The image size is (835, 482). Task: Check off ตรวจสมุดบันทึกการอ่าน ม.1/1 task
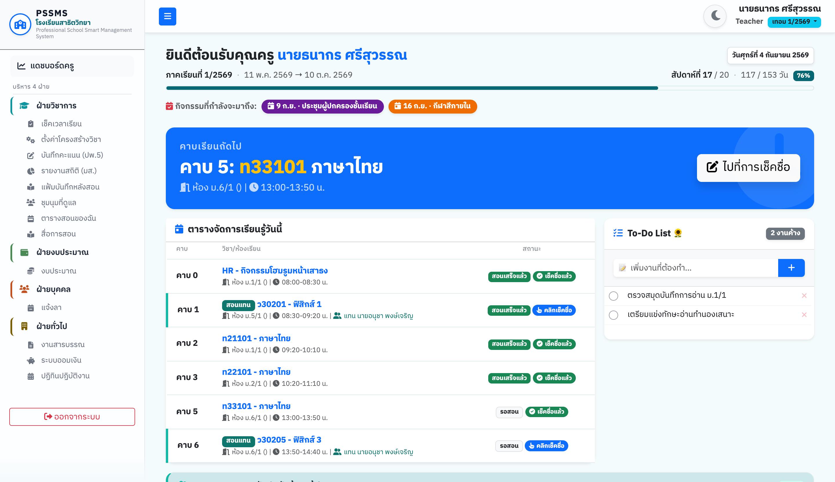click(613, 296)
